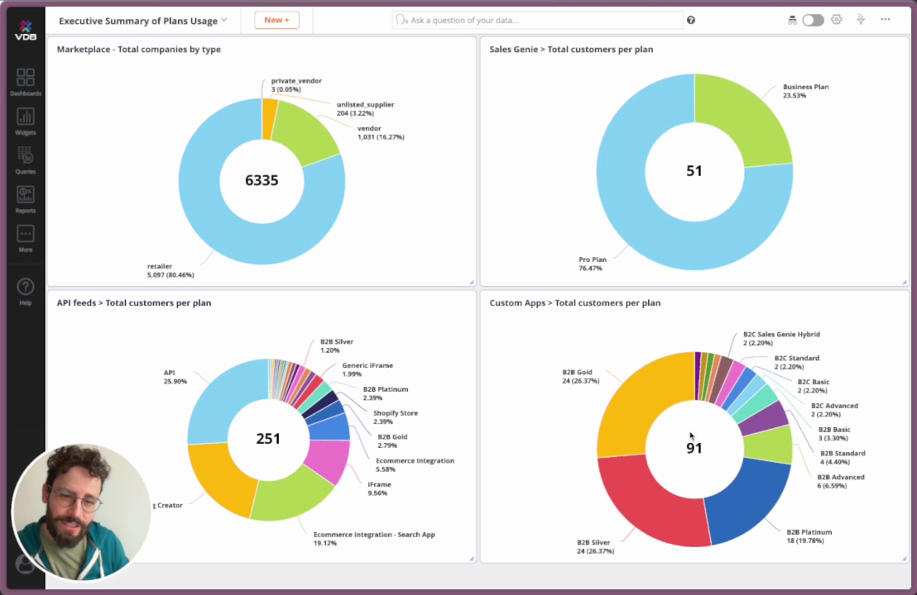This screenshot has width=917, height=595.
Task: Click the 6335 total in Marketplace donut
Action: tap(262, 180)
